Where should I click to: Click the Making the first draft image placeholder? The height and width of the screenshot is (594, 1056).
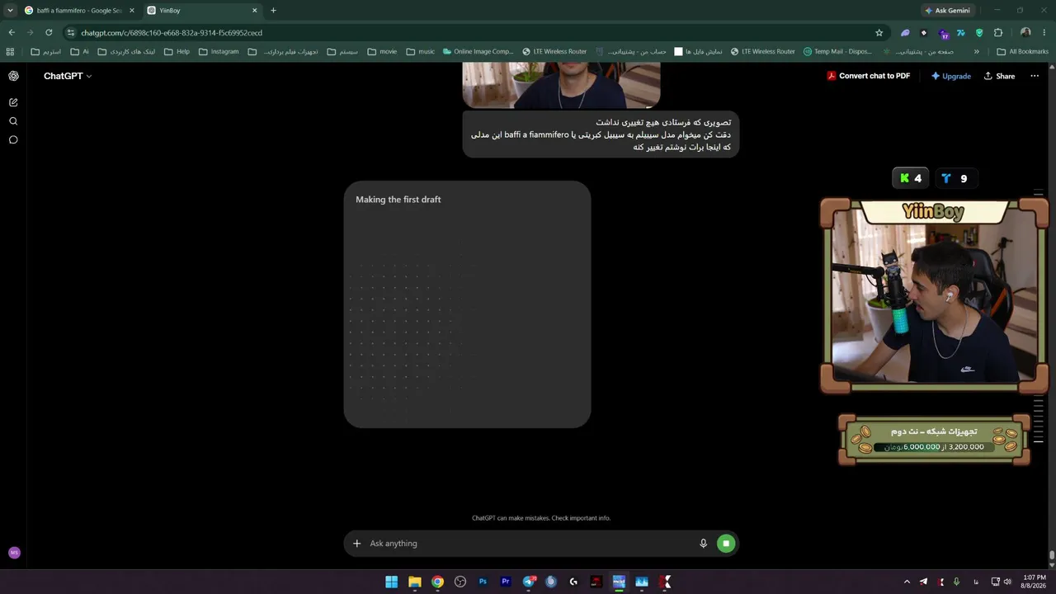pos(467,304)
